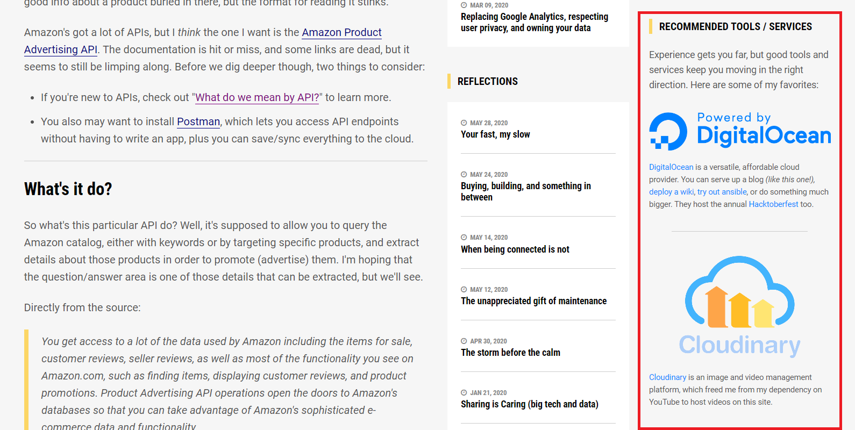The width and height of the screenshot is (855, 430).
Task: Click the clock icon beside MAY 14, 2020
Action: tap(464, 238)
